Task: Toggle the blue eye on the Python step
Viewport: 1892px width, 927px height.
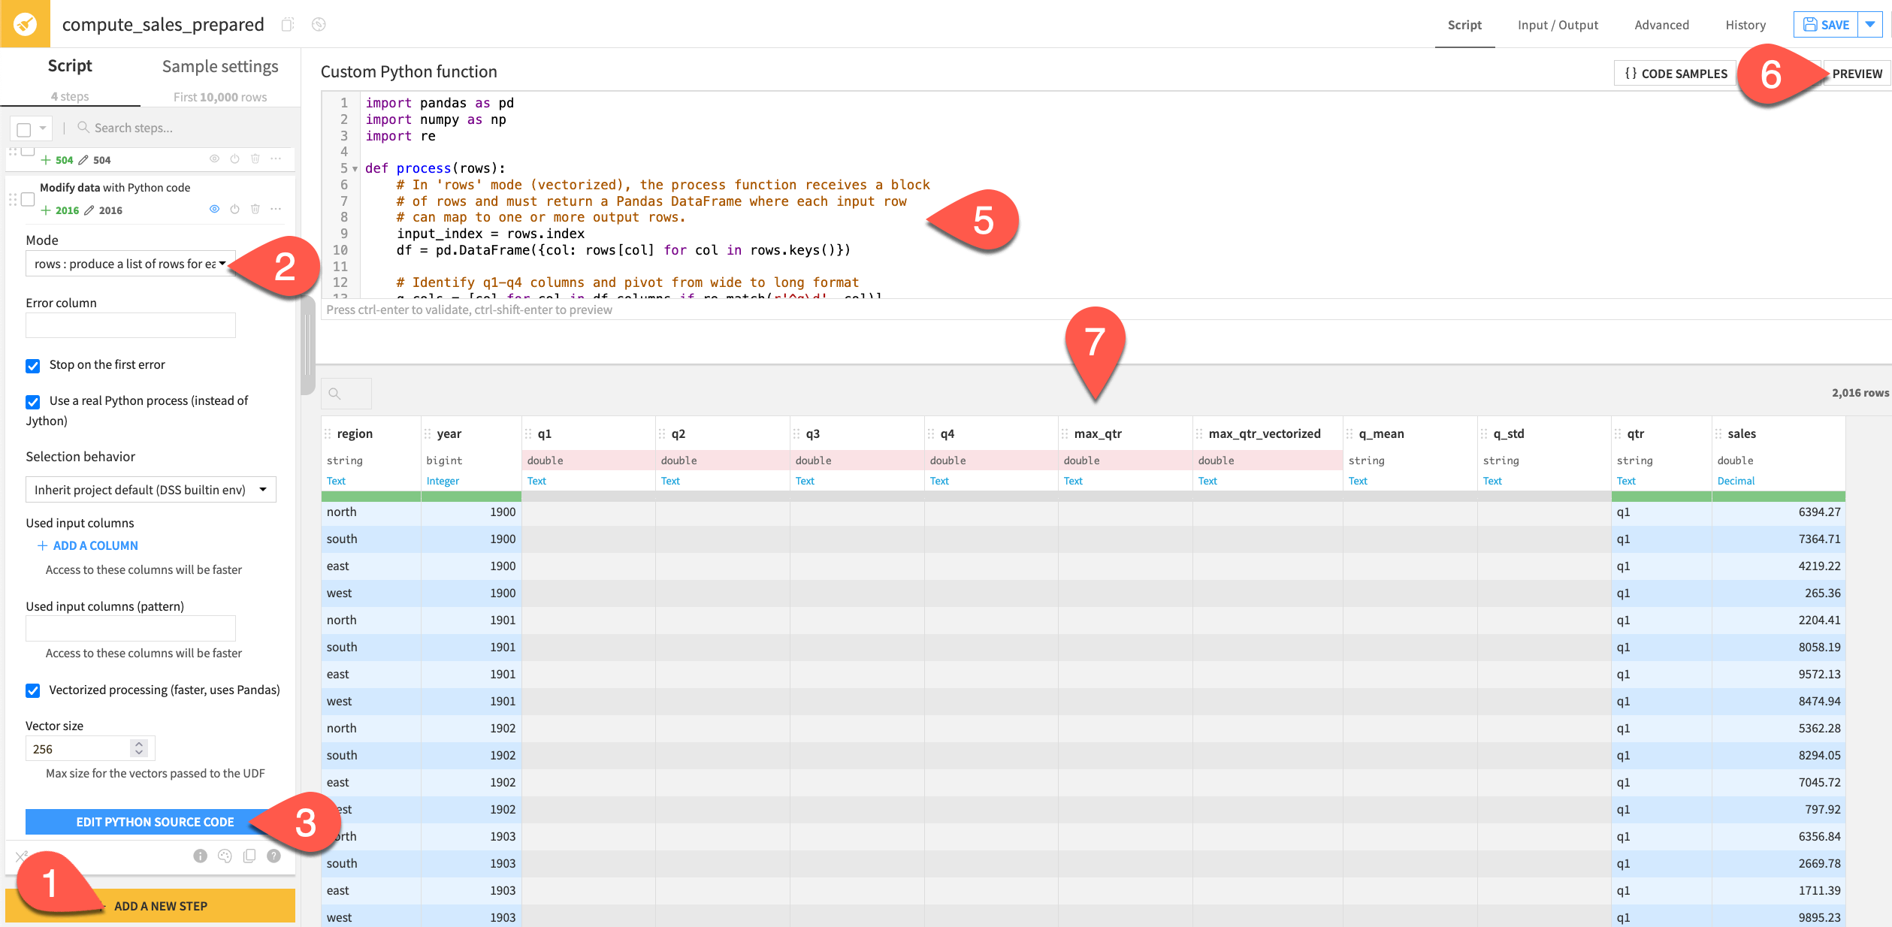Action: tap(214, 210)
